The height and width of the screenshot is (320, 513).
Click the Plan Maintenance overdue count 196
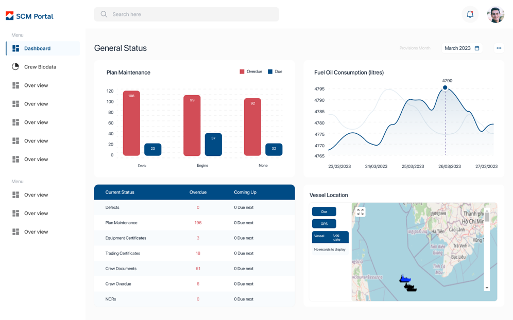click(198, 223)
